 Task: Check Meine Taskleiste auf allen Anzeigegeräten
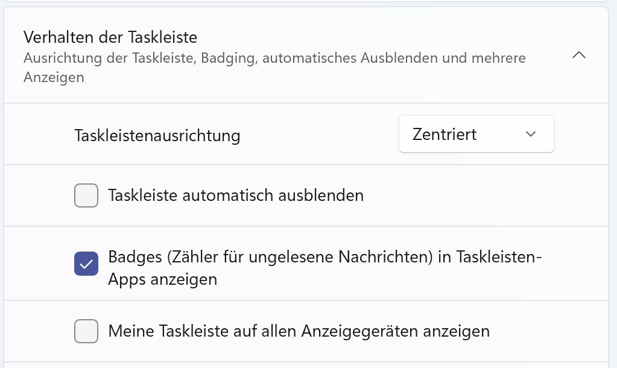click(86, 331)
